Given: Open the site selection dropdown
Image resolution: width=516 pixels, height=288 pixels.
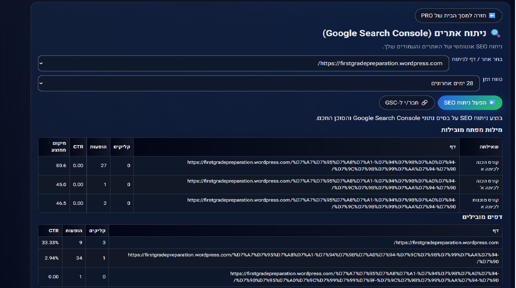Looking at the screenshot, I should tap(243, 63).
